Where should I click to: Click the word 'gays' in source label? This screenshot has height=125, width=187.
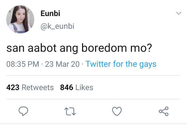(148, 65)
